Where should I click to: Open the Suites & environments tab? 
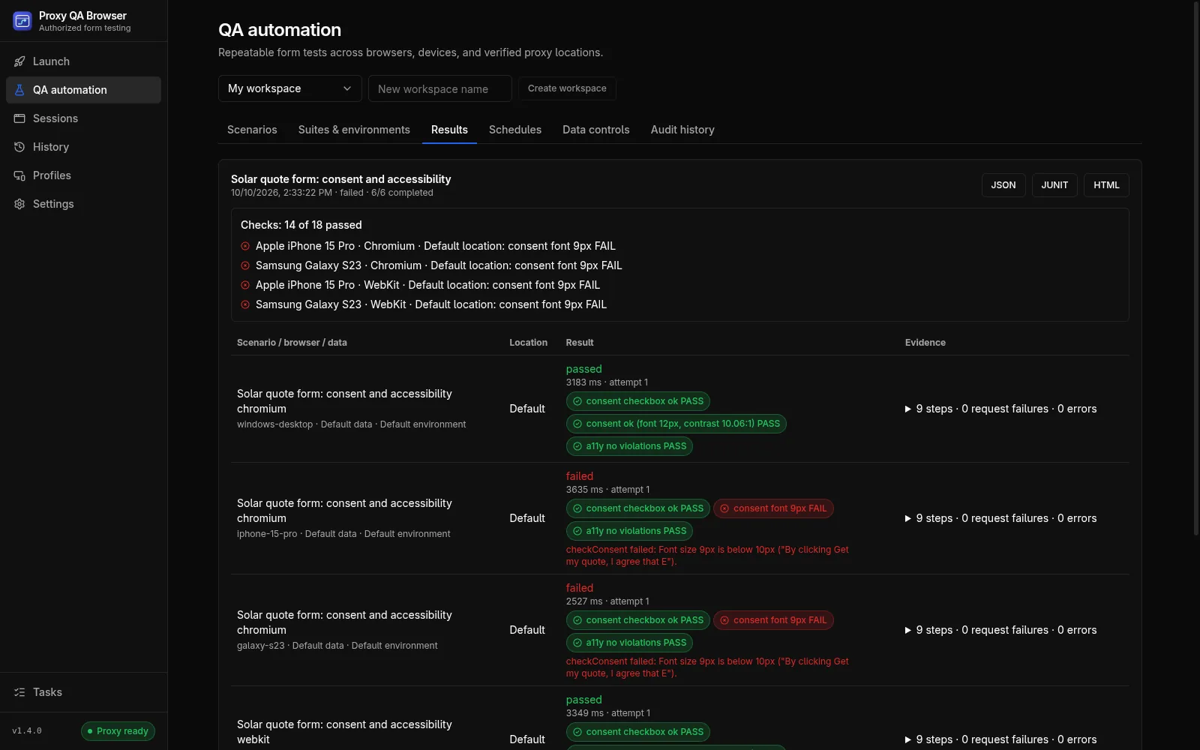tap(354, 130)
